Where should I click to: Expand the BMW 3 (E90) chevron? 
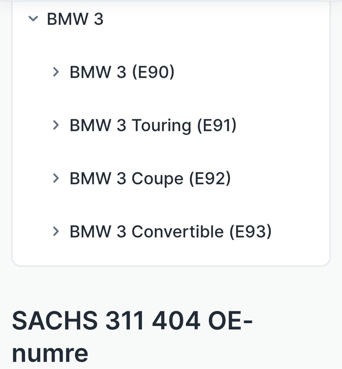click(x=56, y=72)
